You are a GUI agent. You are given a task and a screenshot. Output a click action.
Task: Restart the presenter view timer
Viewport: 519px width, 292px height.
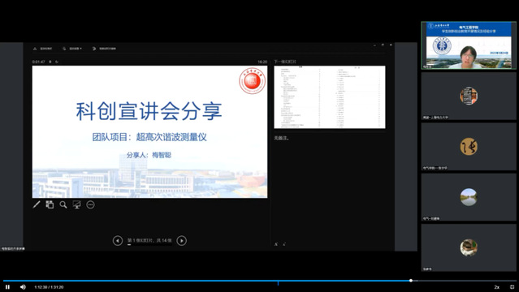(57, 62)
